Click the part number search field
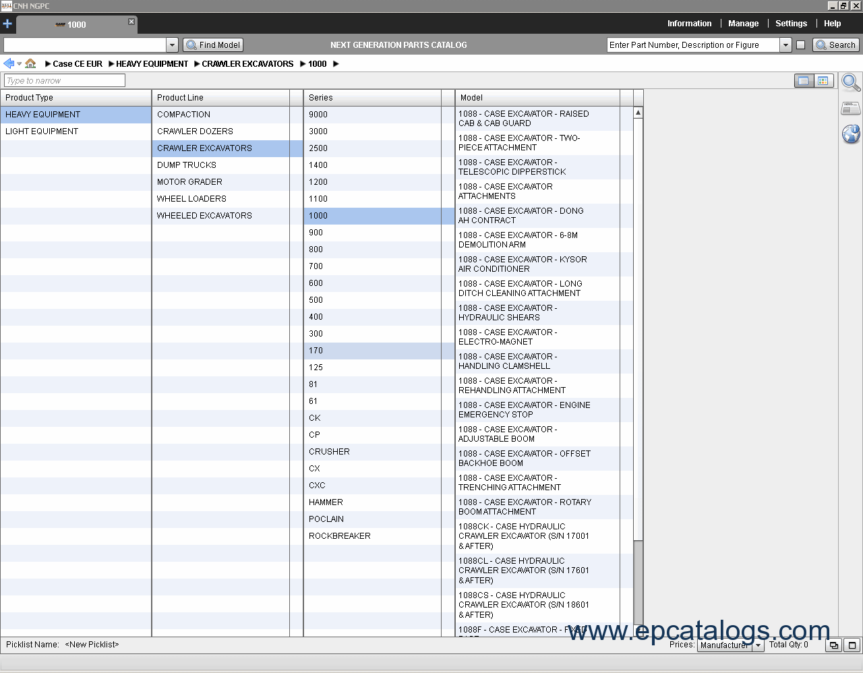863x673 pixels. (693, 45)
